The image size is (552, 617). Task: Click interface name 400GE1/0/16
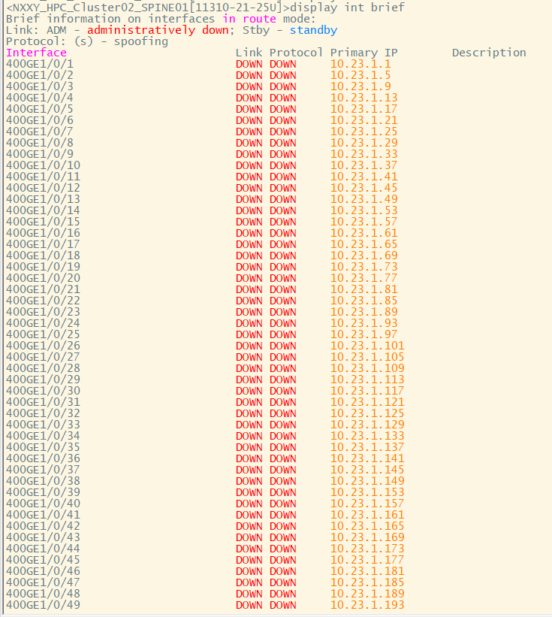(x=43, y=233)
